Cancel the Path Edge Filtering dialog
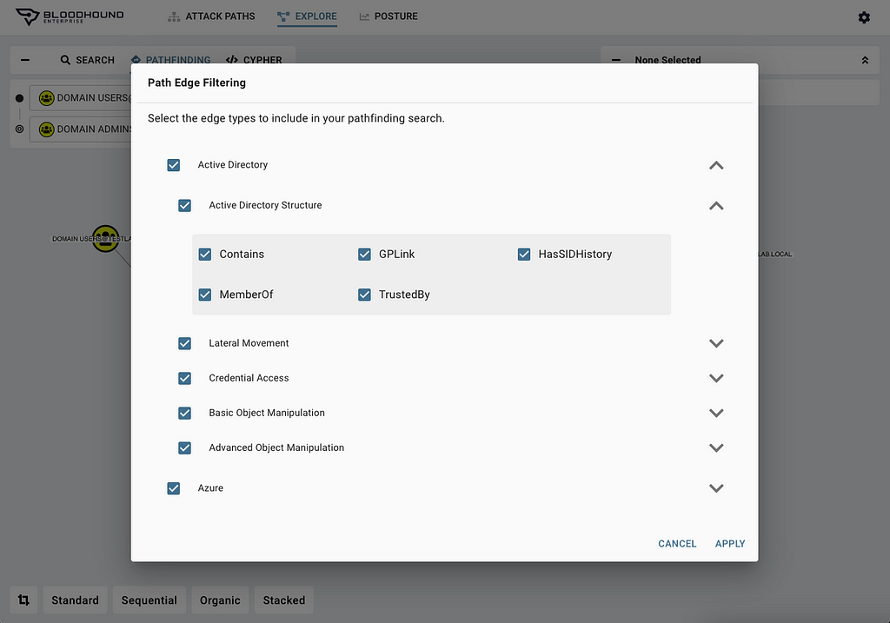 click(677, 544)
